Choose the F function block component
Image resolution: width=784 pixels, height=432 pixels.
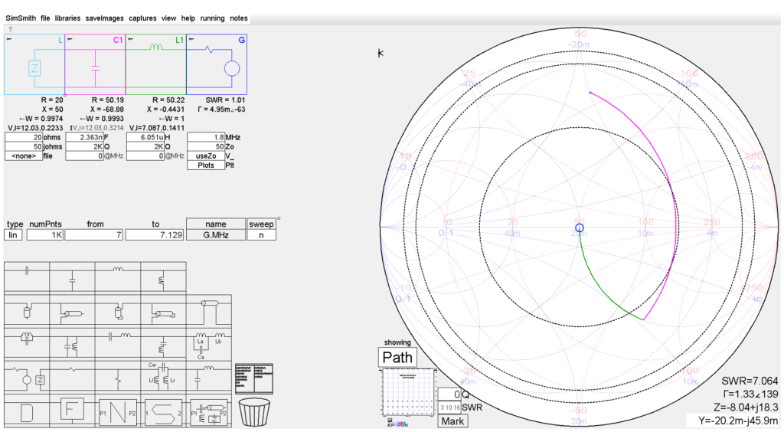[72, 410]
